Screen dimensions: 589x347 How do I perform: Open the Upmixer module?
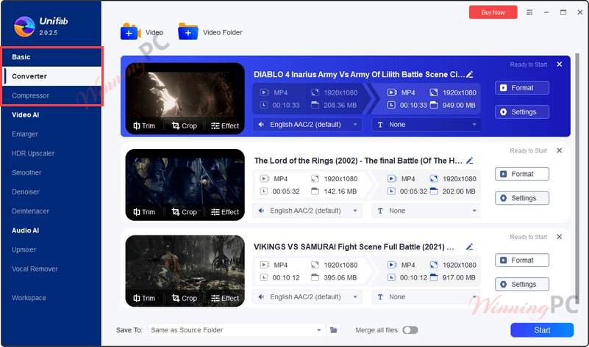pyautogui.click(x=24, y=249)
